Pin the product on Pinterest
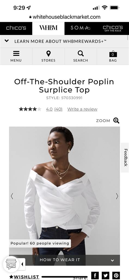This screenshot has width=129, height=280. [x=116, y=275]
